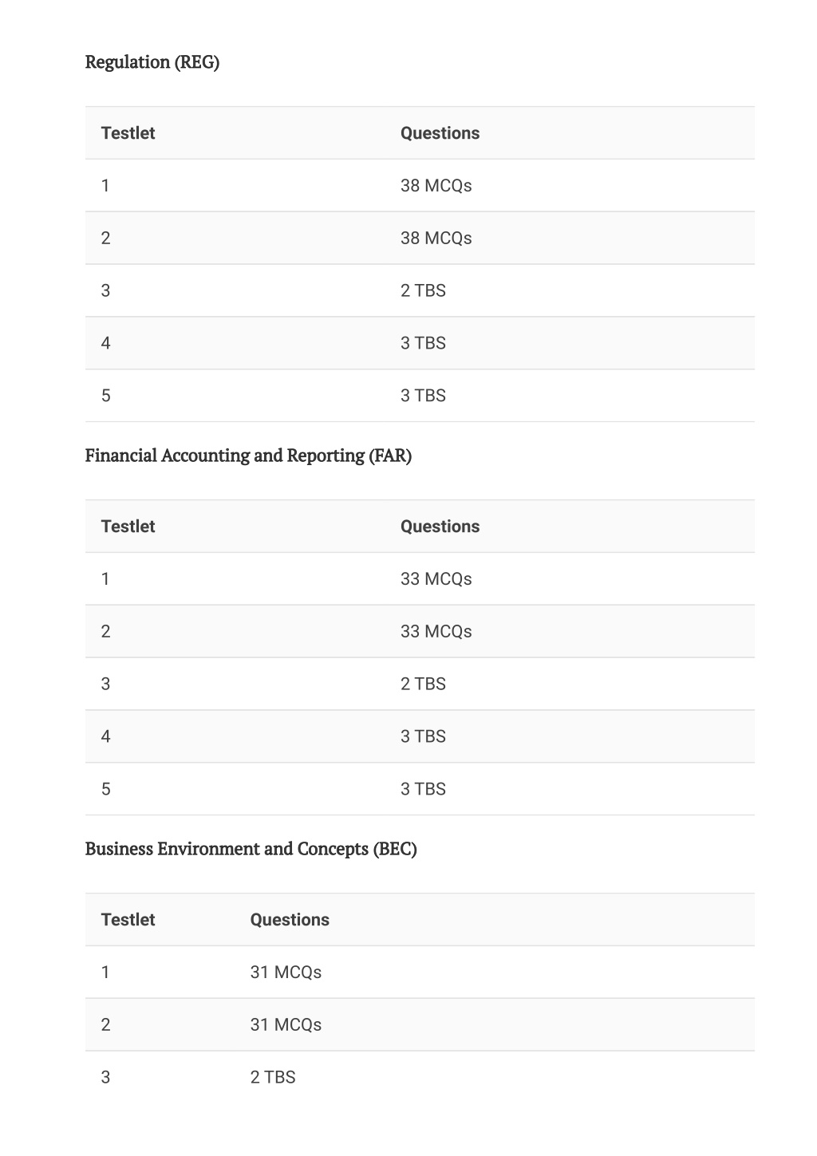This screenshot has height=1156, width=817.
Task: Select the 31 MCQs cell for BEC testlet 1
Action: (x=286, y=973)
